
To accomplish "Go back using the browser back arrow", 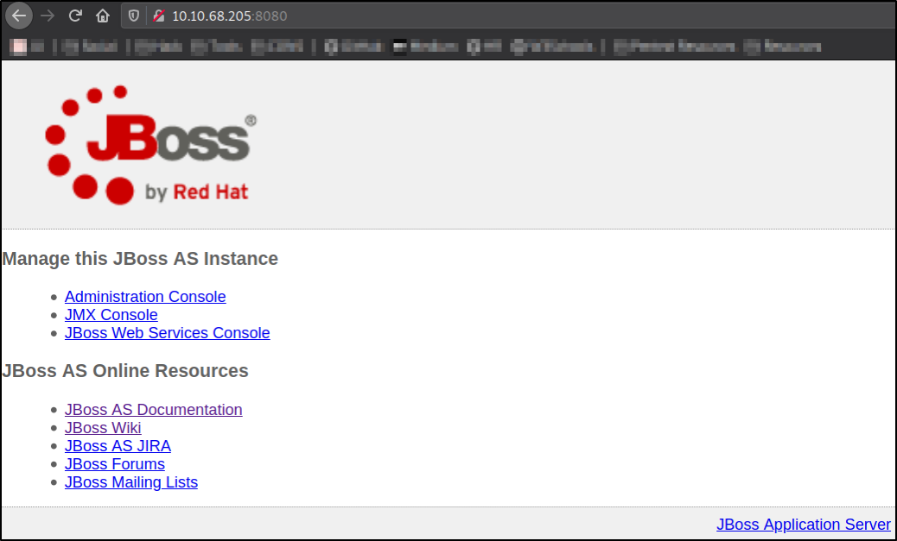I will 19,16.
